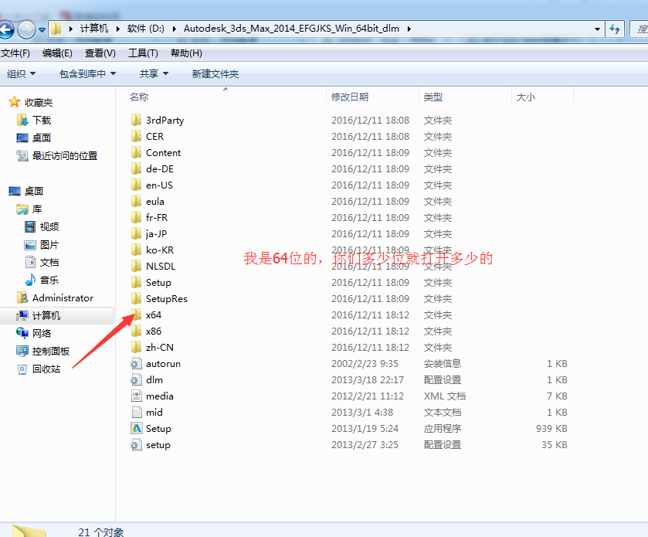648x537 pixels.
Task: Open Control Panel in navigation pane
Action: pyautogui.click(x=50, y=351)
